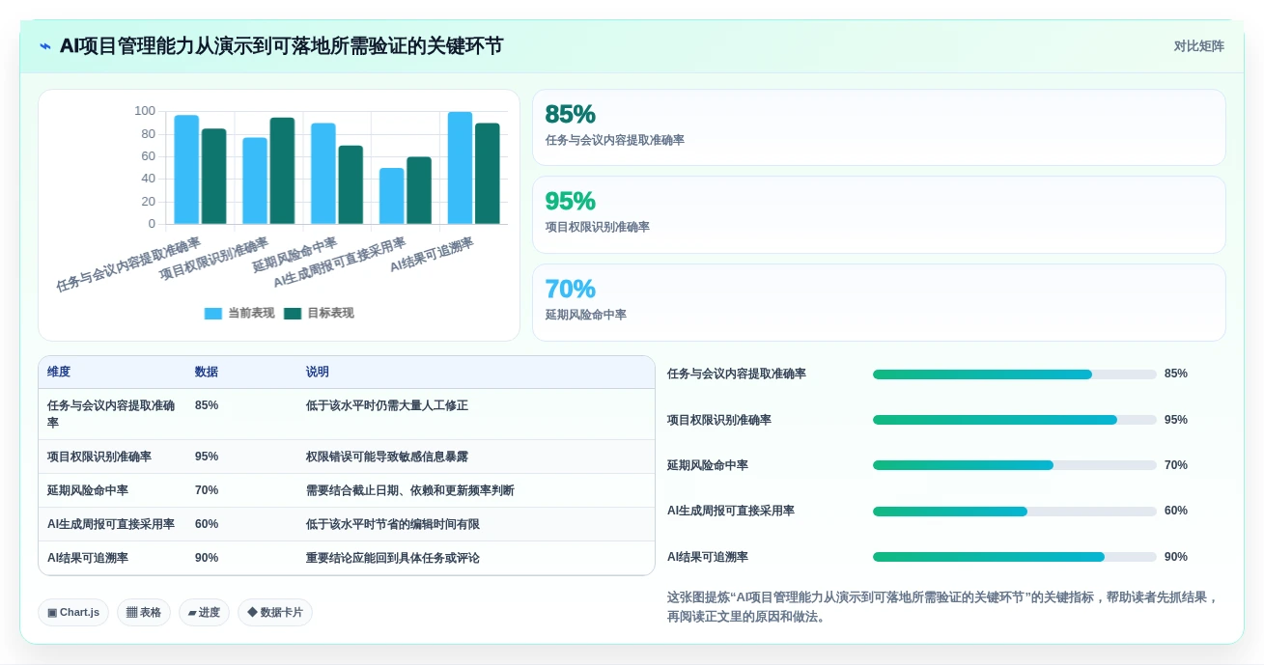Click the 70% 延期风险命中率 card

(879, 302)
